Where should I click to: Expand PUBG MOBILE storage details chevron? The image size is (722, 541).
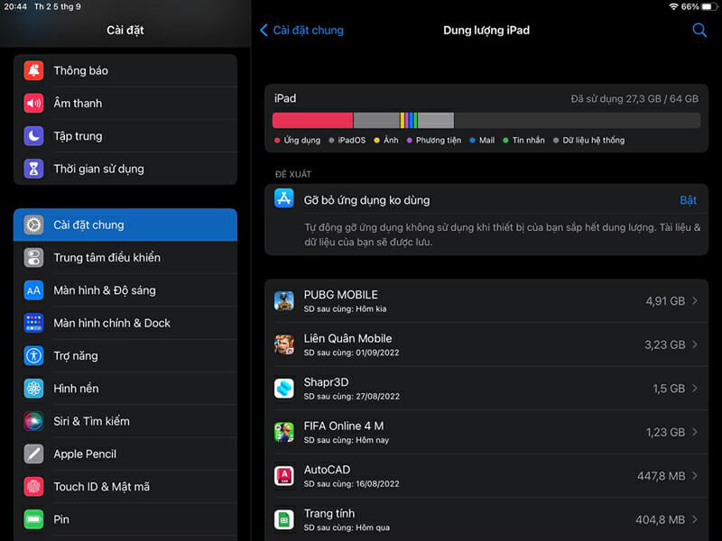pos(694,301)
